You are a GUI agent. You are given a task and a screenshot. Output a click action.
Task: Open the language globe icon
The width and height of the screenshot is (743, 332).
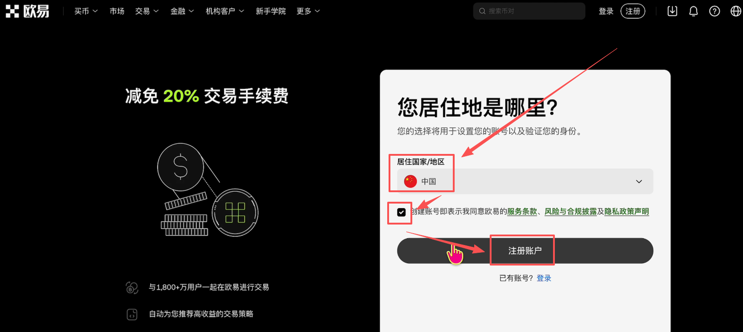click(736, 11)
